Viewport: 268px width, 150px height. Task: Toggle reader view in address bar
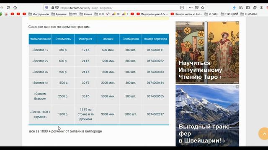pos(182,7)
